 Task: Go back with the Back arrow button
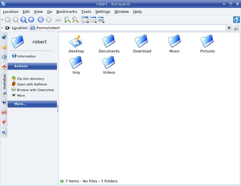click(x=8, y=20)
